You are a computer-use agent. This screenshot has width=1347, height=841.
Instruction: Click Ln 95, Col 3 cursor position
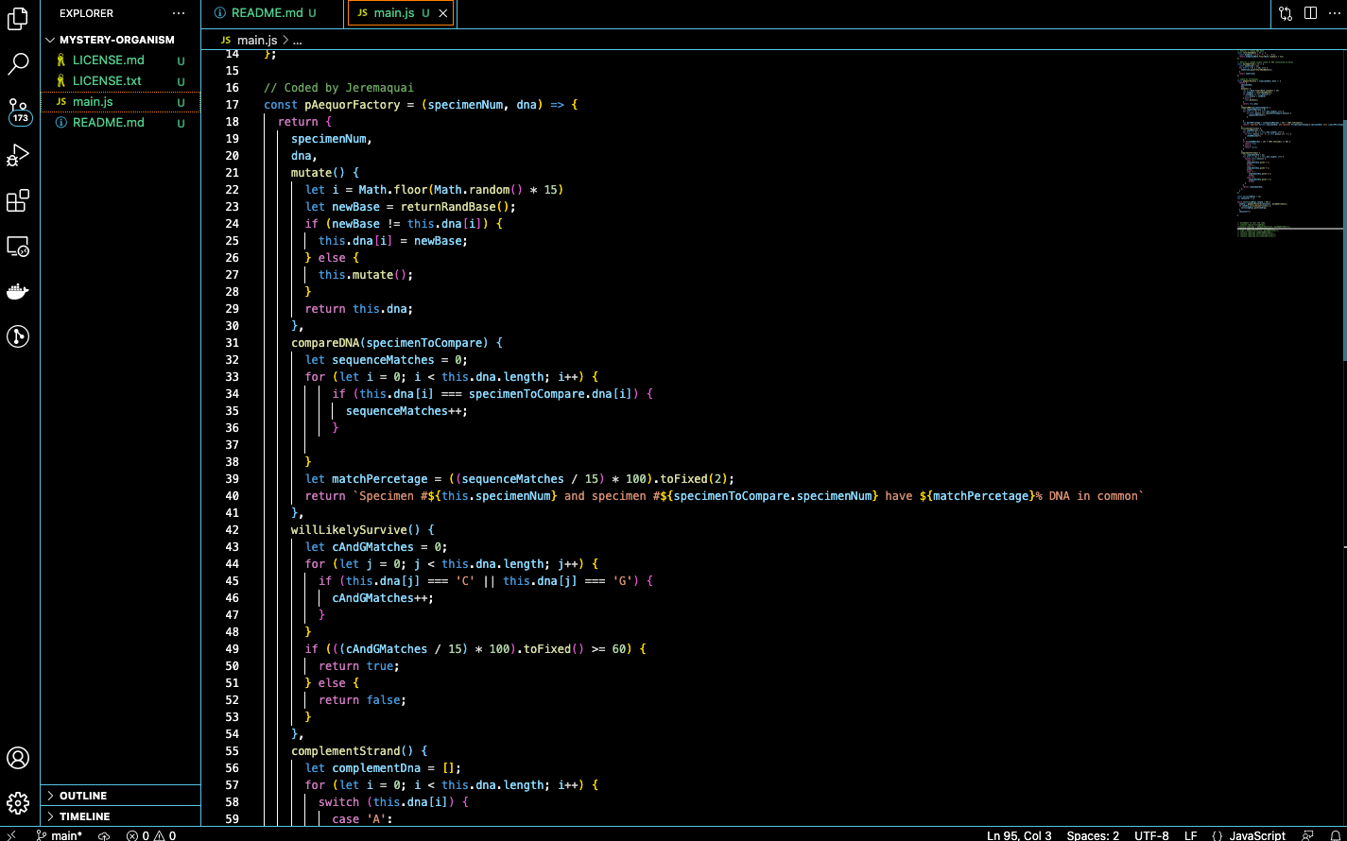tap(1019, 835)
